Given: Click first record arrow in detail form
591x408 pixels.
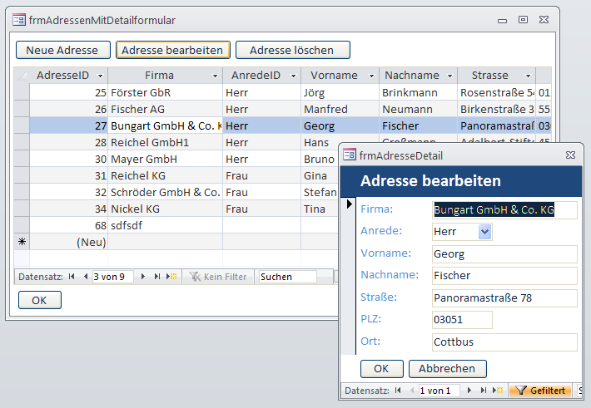Looking at the screenshot, I should (398, 391).
